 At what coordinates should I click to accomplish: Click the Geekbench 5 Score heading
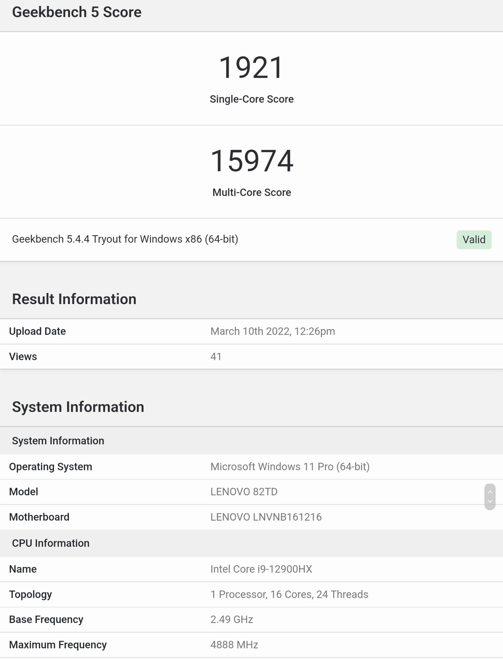(x=77, y=12)
